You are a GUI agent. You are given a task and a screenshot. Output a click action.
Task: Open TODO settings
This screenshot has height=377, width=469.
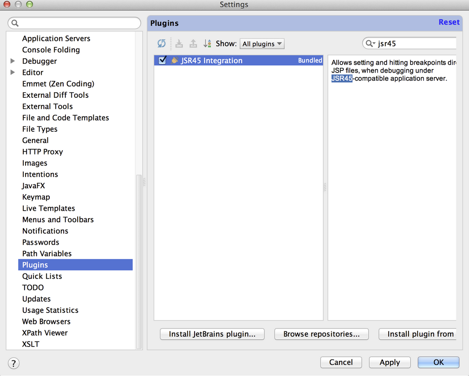33,288
